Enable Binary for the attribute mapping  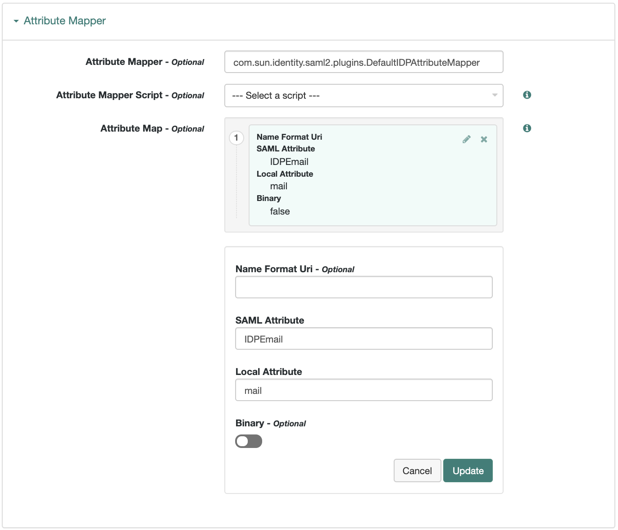tap(249, 441)
